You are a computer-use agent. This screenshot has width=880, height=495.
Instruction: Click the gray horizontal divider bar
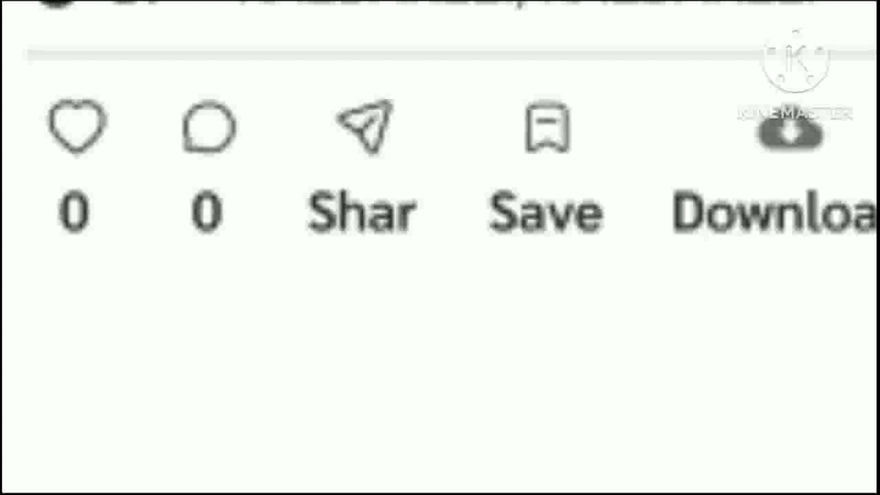tap(451, 55)
